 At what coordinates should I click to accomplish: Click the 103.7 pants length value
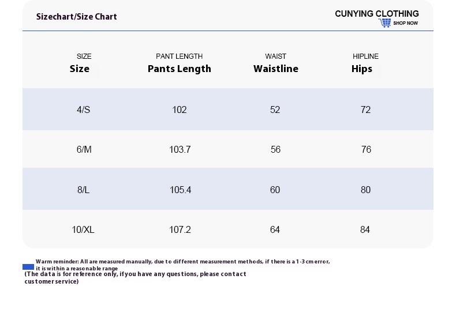point(180,149)
